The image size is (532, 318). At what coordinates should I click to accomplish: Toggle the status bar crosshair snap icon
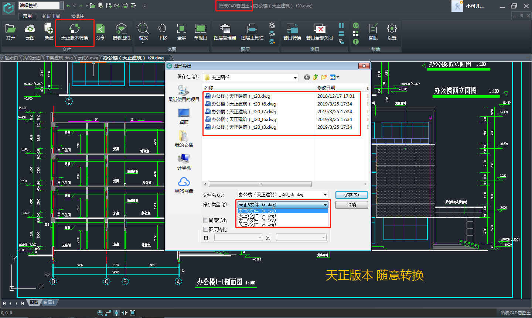point(116,312)
